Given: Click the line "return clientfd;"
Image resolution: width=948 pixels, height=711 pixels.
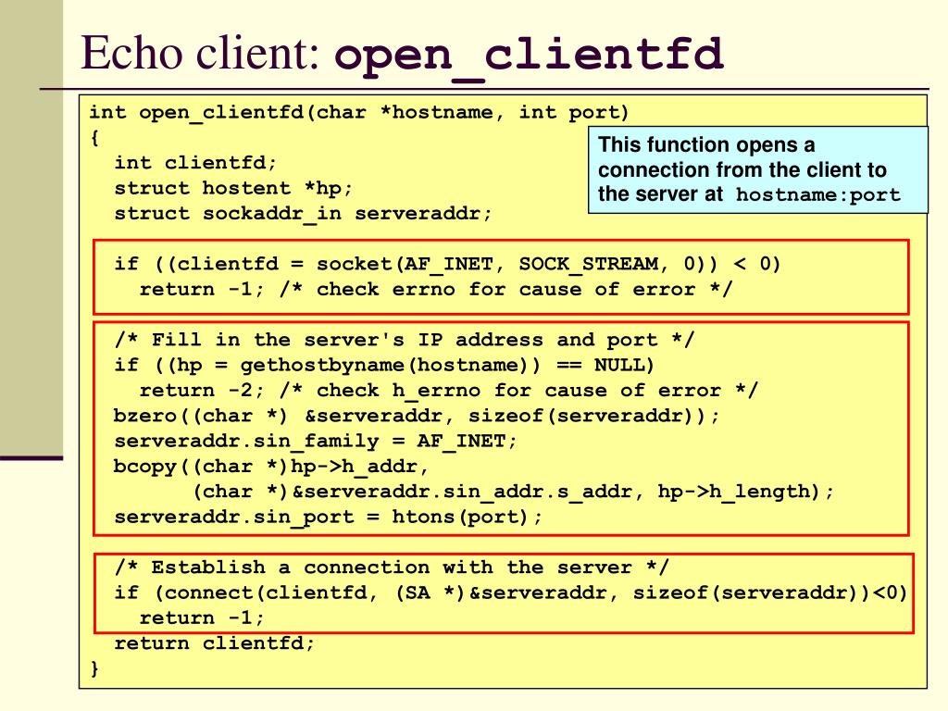Looking at the screenshot, I should [215, 643].
